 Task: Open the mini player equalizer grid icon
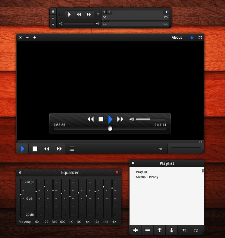click(61, 14)
